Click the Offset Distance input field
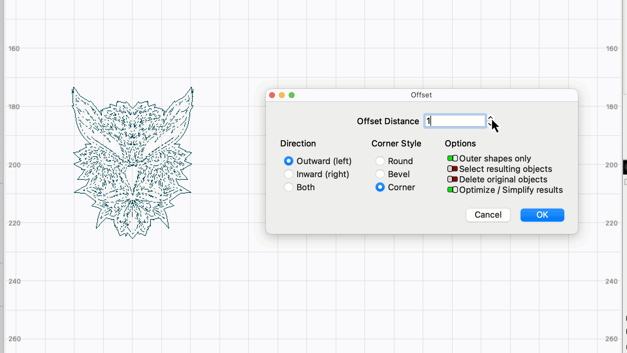The image size is (627, 353). (x=455, y=121)
